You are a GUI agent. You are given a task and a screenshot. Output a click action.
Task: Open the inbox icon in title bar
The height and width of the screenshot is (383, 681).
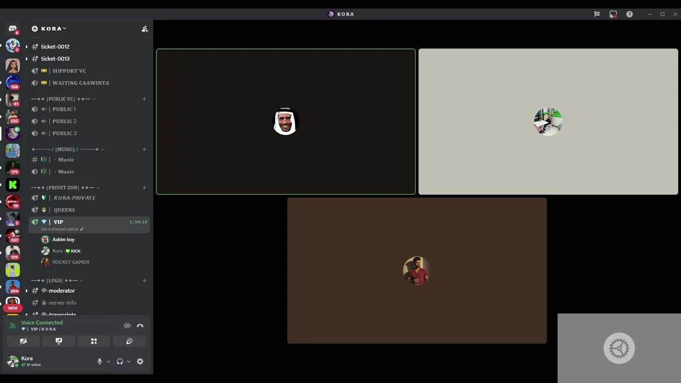click(x=597, y=14)
